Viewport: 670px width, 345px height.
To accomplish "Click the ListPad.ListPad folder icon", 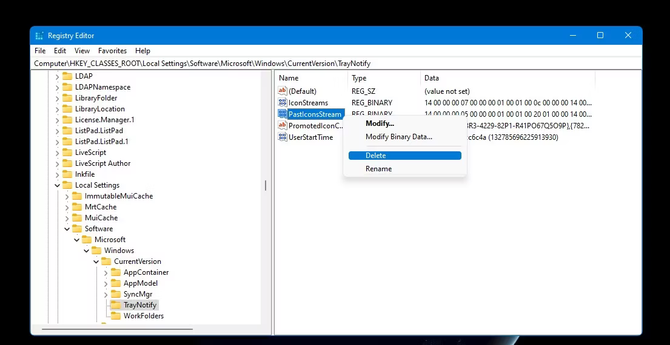I will 67,131.
